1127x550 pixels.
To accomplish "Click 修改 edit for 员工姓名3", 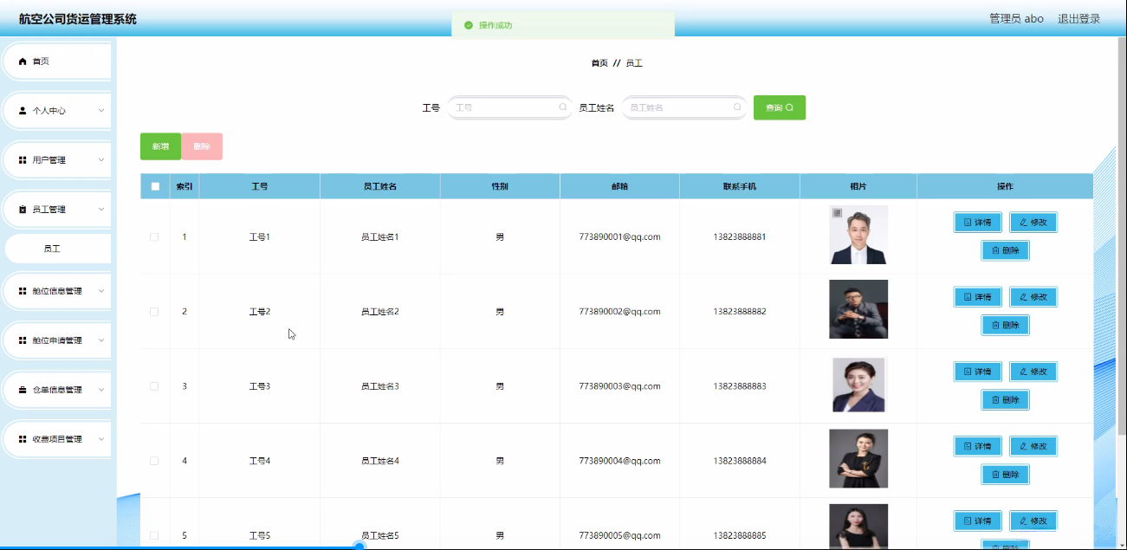I will click(1033, 372).
